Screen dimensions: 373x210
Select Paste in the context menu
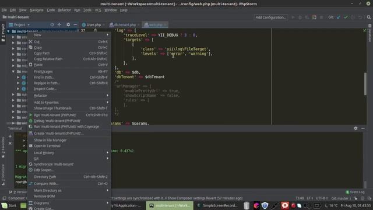(x=69, y=65)
